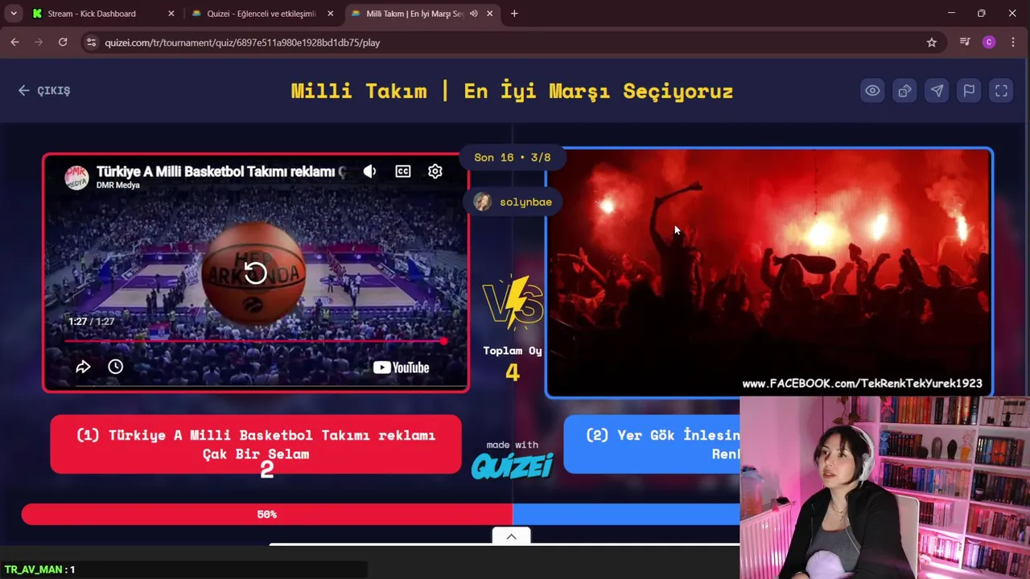Viewport: 1030px width, 579px height.
Task: Click the DMR Medya channel avatar
Action: point(76,177)
